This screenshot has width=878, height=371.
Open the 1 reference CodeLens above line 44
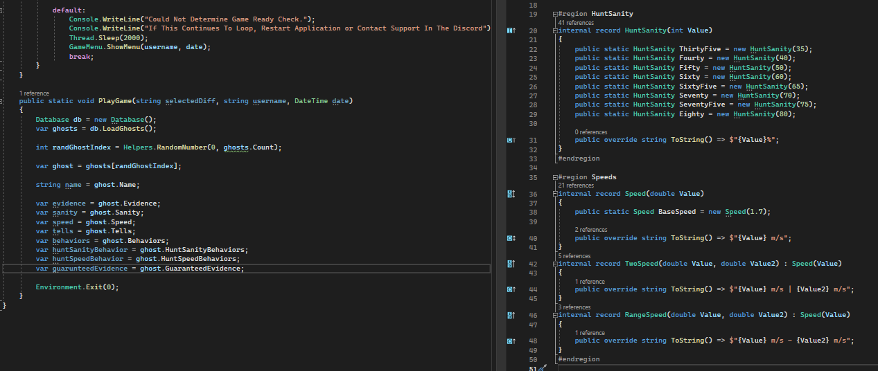click(590, 282)
